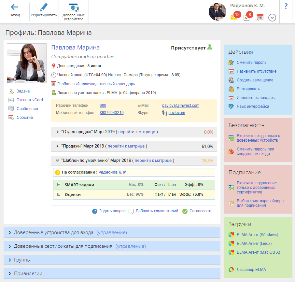
Task: Collapse "Шаблон по умолчанию" section
Action: point(57,161)
